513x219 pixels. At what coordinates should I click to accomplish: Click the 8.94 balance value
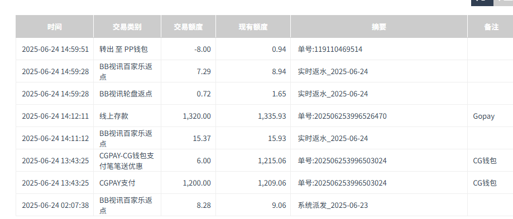pos(279,71)
